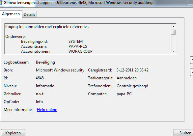Show next event with down arrow button
The height and width of the screenshot is (136, 193).
tap(192, 72)
